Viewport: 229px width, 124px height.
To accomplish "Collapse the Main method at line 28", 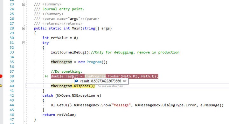I will [24, 28].
